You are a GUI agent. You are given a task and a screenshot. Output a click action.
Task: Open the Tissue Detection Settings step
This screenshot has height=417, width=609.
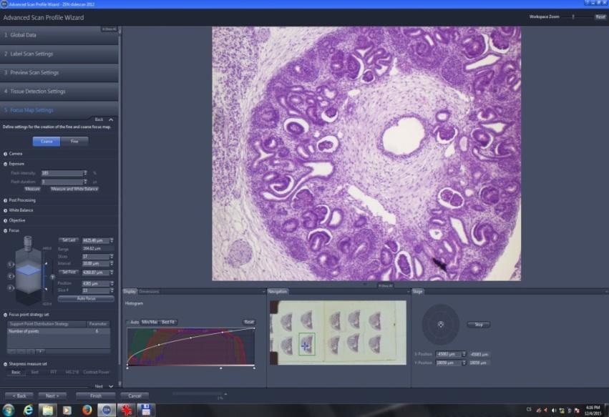(x=59, y=92)
